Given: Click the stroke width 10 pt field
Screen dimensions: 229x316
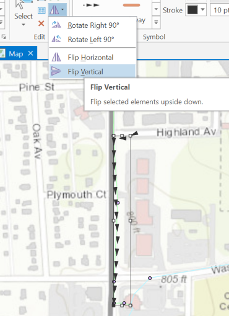Looking at the screenshot, I should [x=220, y=10].
